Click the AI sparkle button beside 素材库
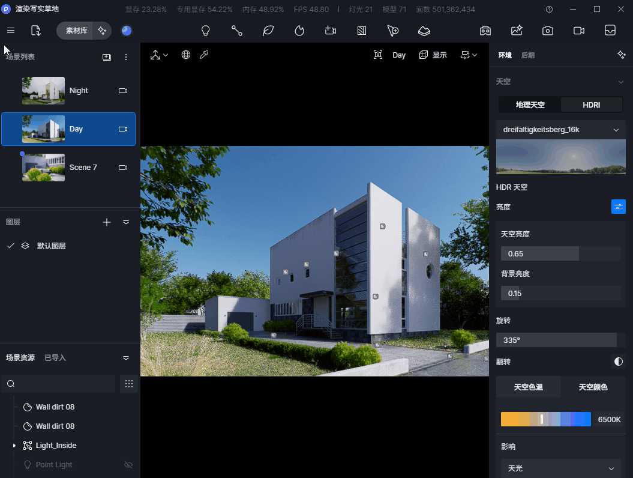This screenshot has height=478, width=633. 102,31
